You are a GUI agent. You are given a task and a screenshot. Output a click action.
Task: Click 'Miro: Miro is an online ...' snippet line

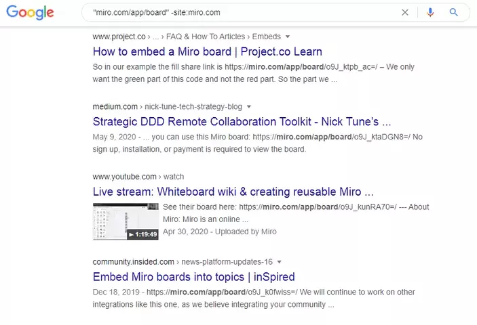point(206,219)
